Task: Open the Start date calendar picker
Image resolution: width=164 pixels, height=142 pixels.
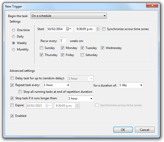Action: 69,29
